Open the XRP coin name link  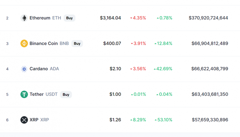tap(34, 120)
